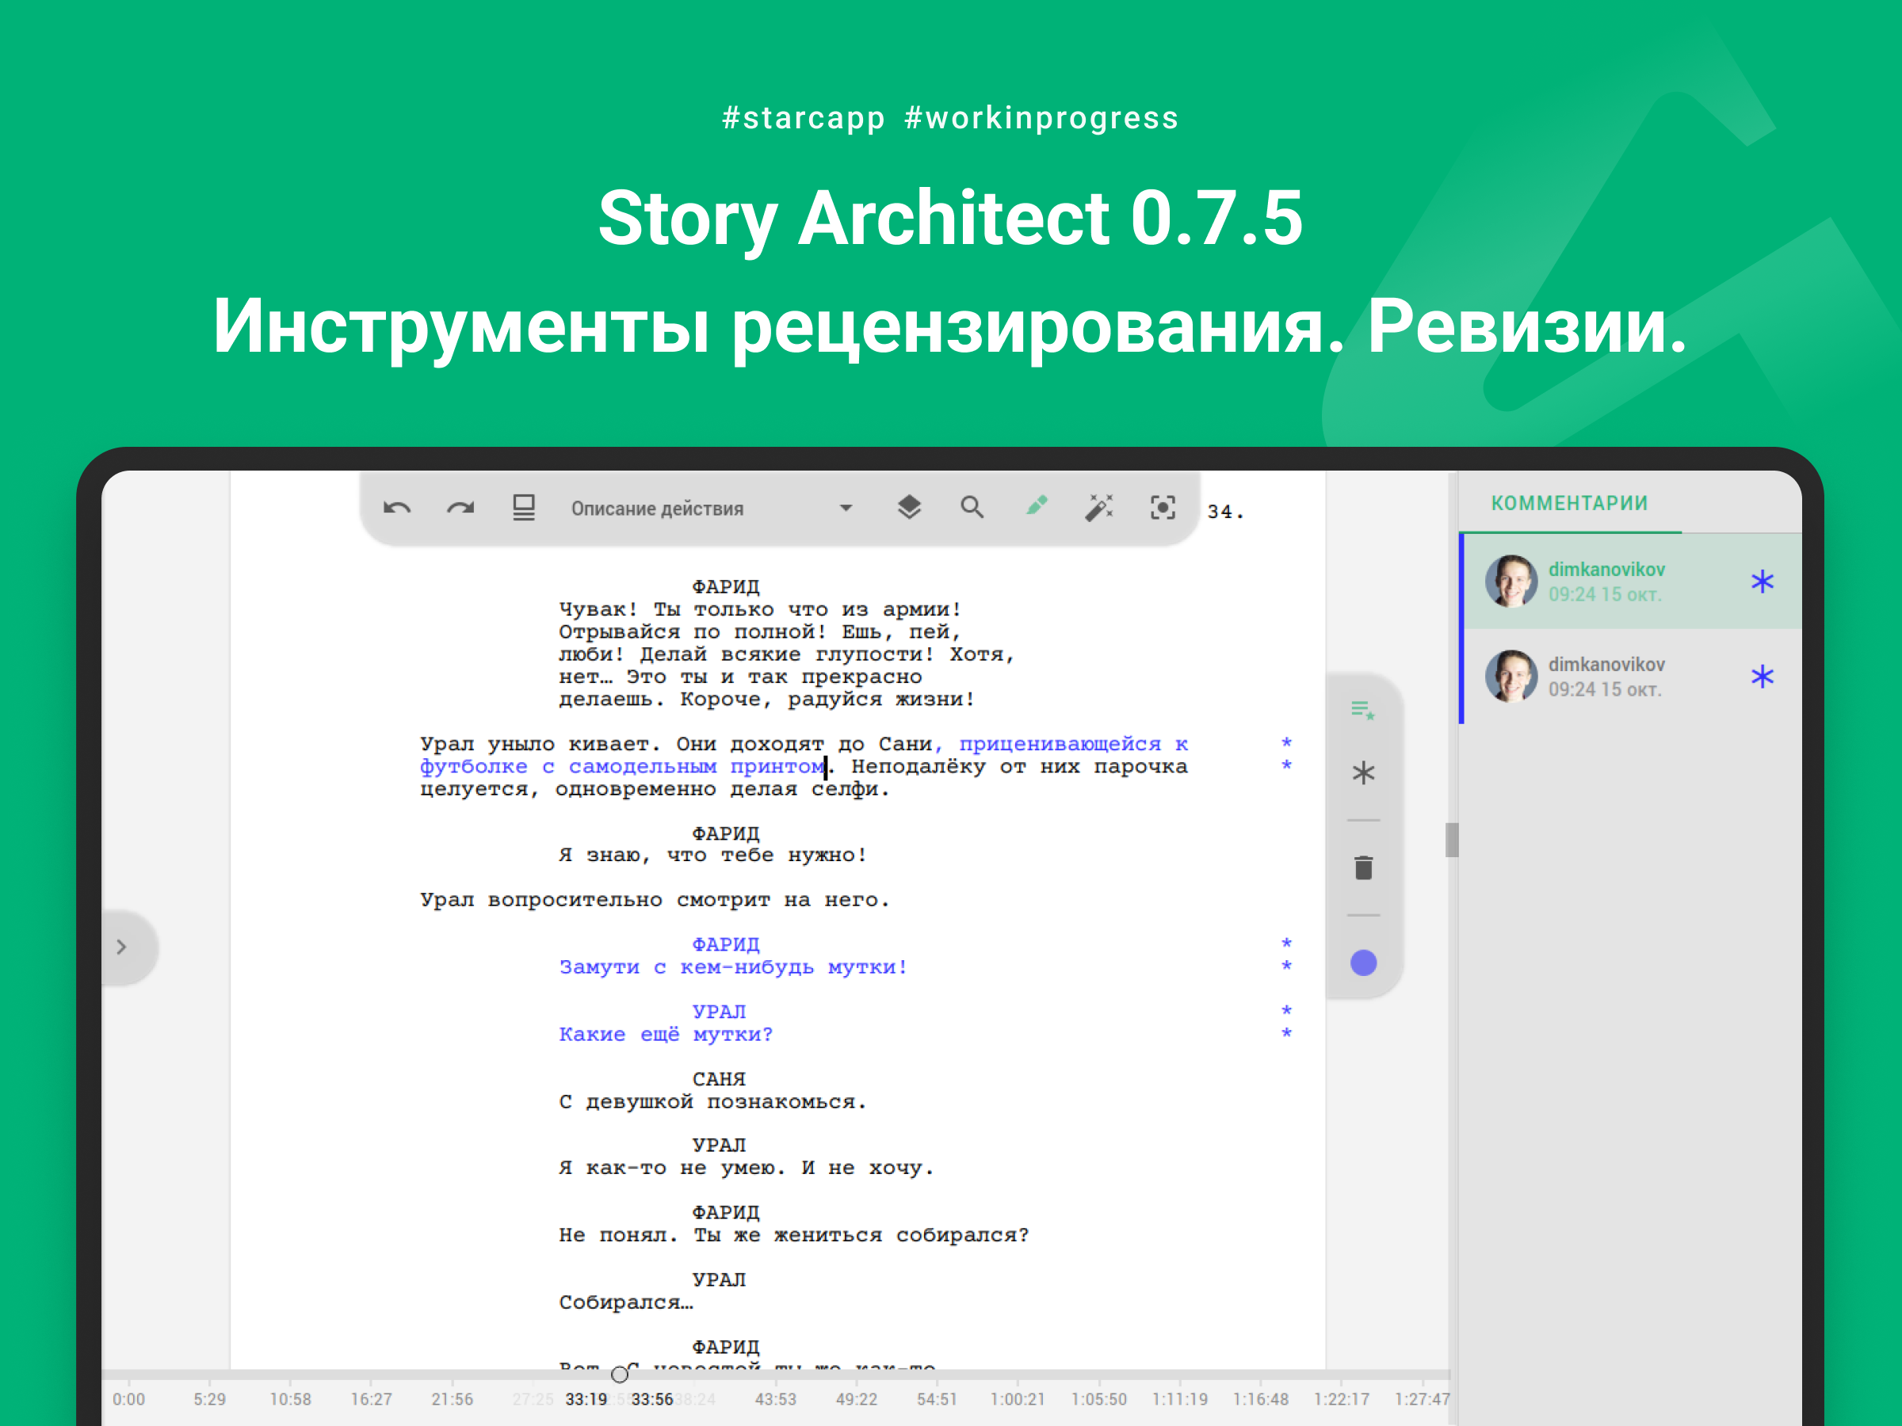
Task: Undo the last edit
Action: [396, 508]
